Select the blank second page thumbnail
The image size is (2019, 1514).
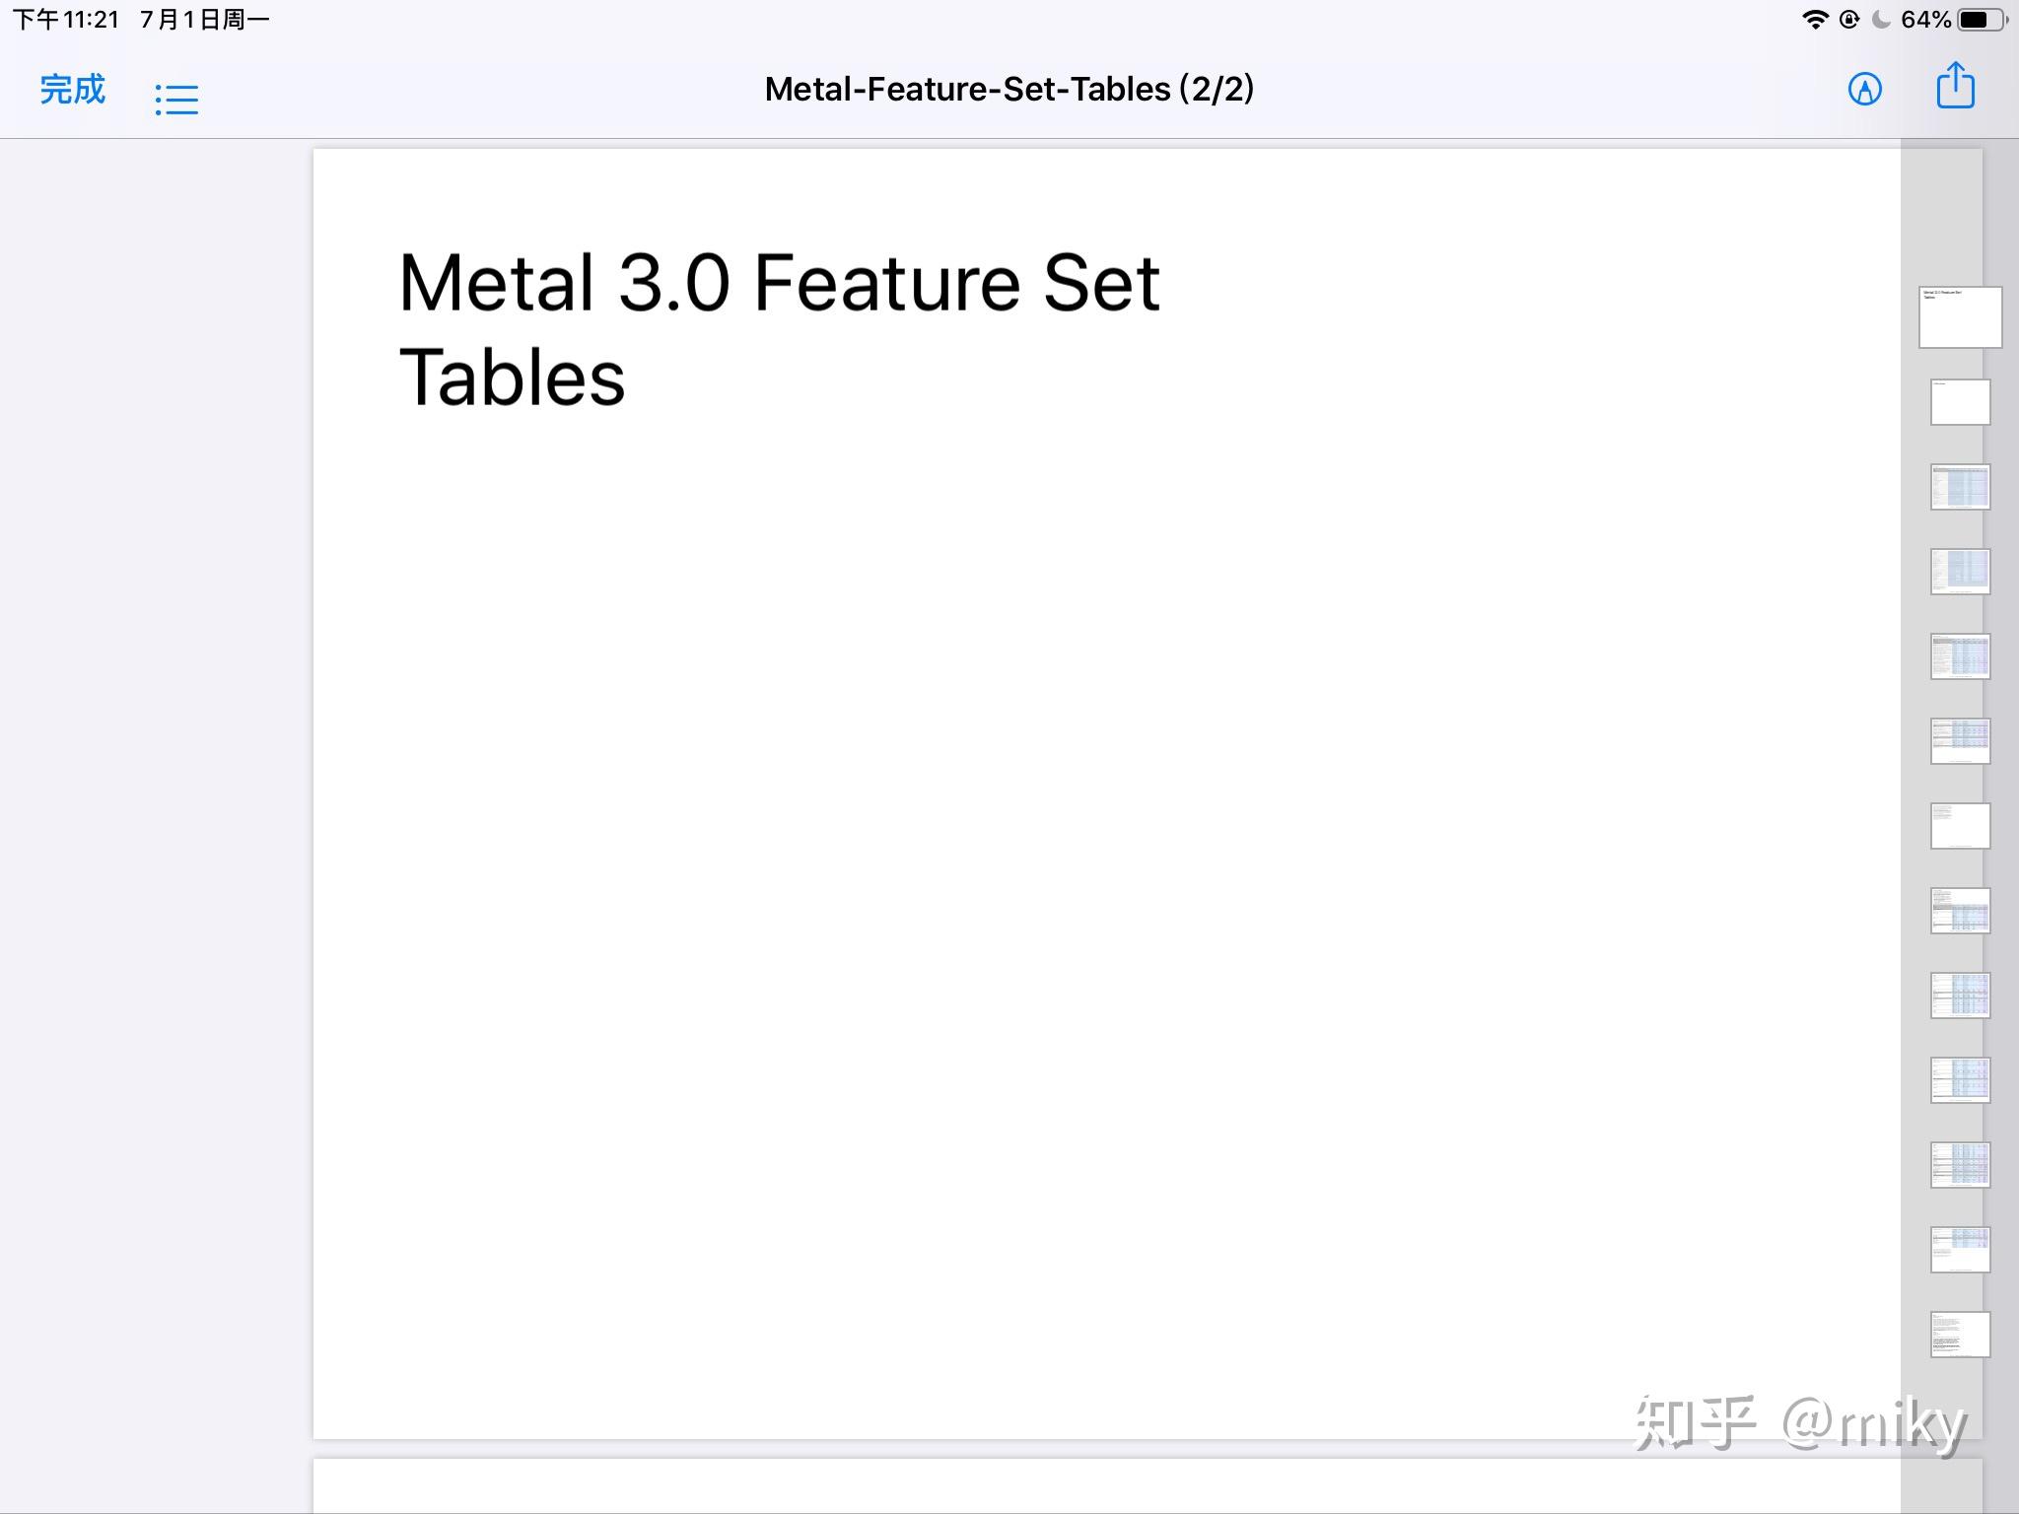point(1959,401)
